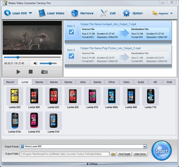Play the preview video

pos(18,72)
